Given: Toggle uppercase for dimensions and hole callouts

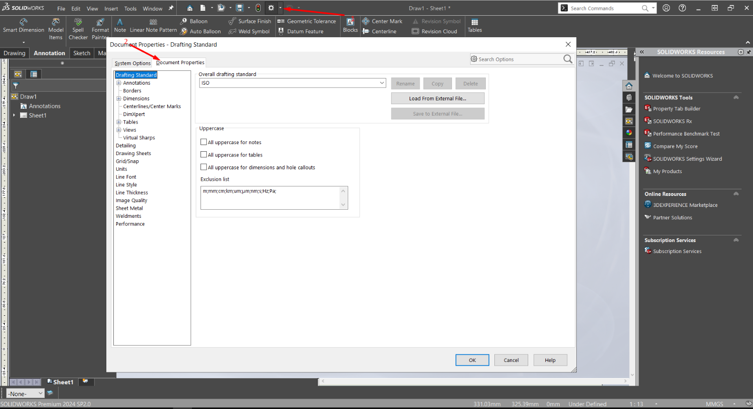Looking at the screenshot, I should point(204,167).
